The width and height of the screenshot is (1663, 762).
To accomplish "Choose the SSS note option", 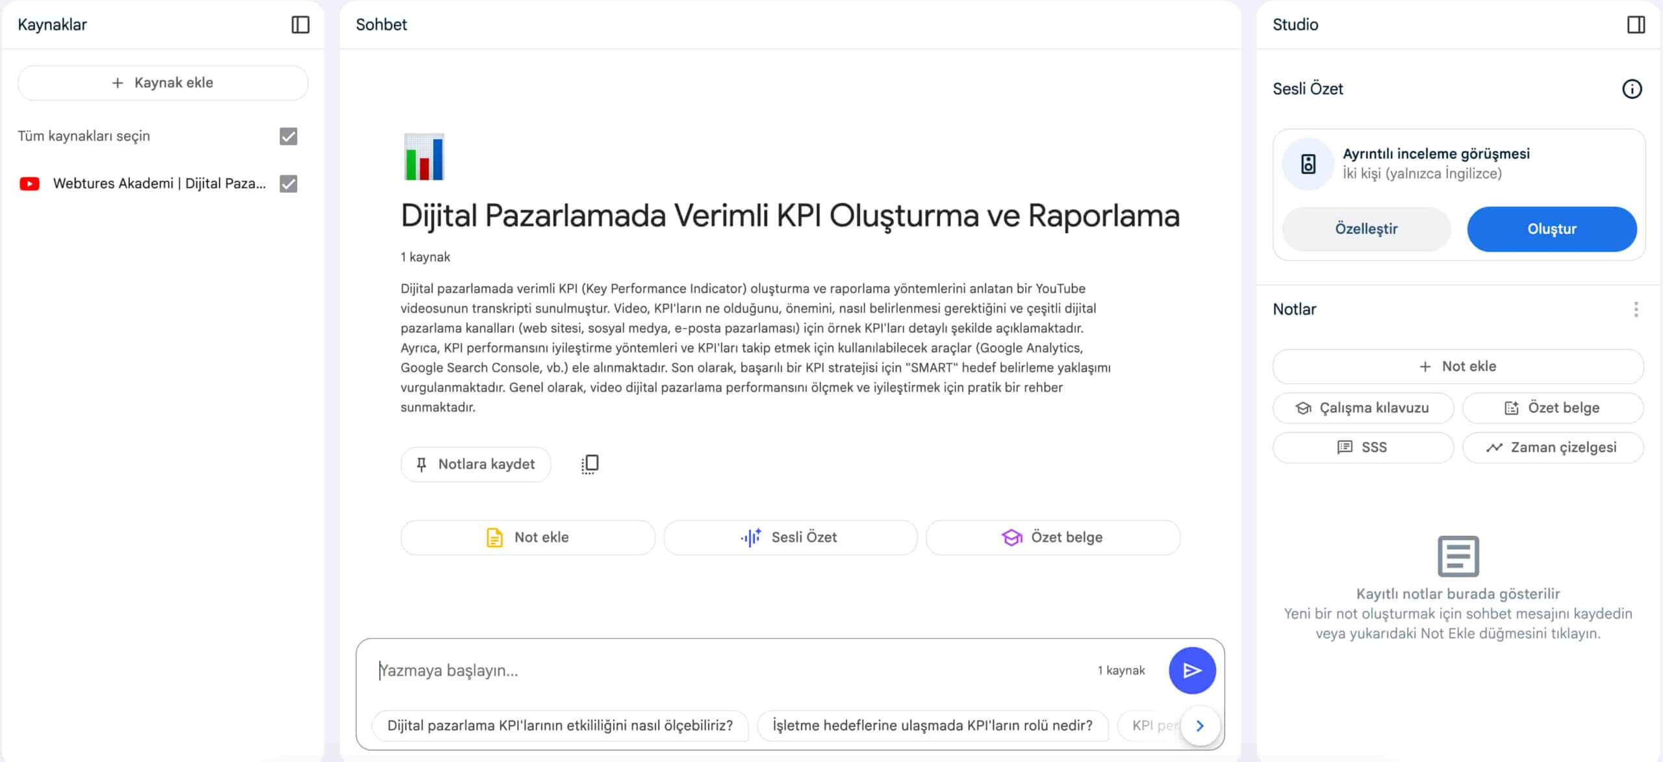I will [1363, 448].
